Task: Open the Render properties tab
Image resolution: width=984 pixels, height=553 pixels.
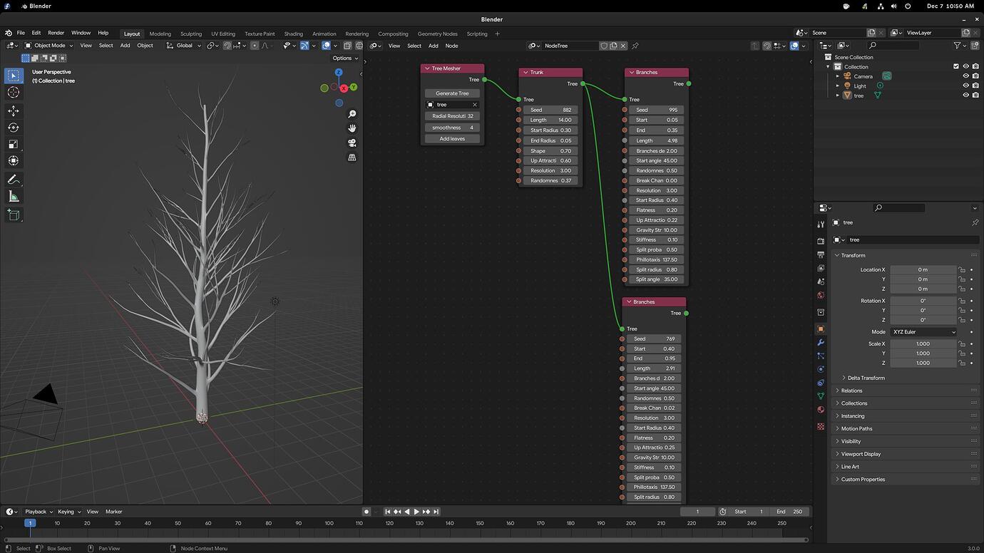Action: tap(821, 242)
